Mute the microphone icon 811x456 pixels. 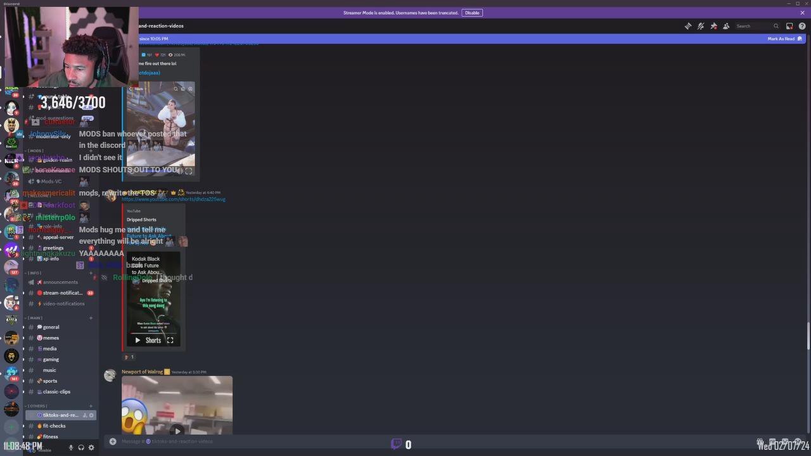(71, 447)
